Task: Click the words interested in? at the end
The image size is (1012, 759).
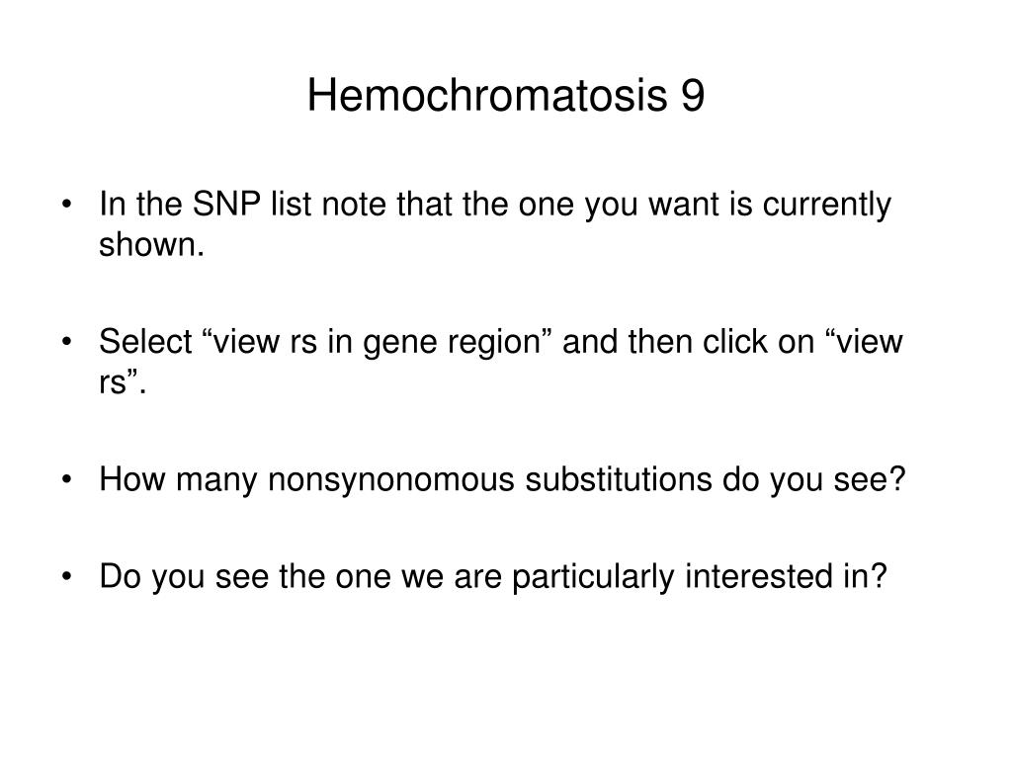Action: point(786,576)
